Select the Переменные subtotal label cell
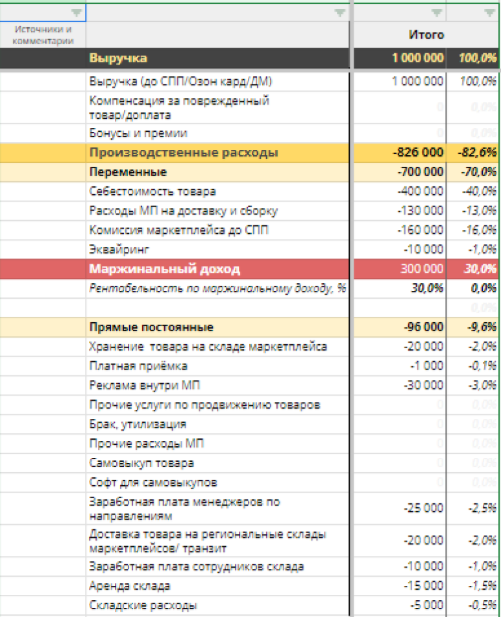 click(x=128, y=172)
